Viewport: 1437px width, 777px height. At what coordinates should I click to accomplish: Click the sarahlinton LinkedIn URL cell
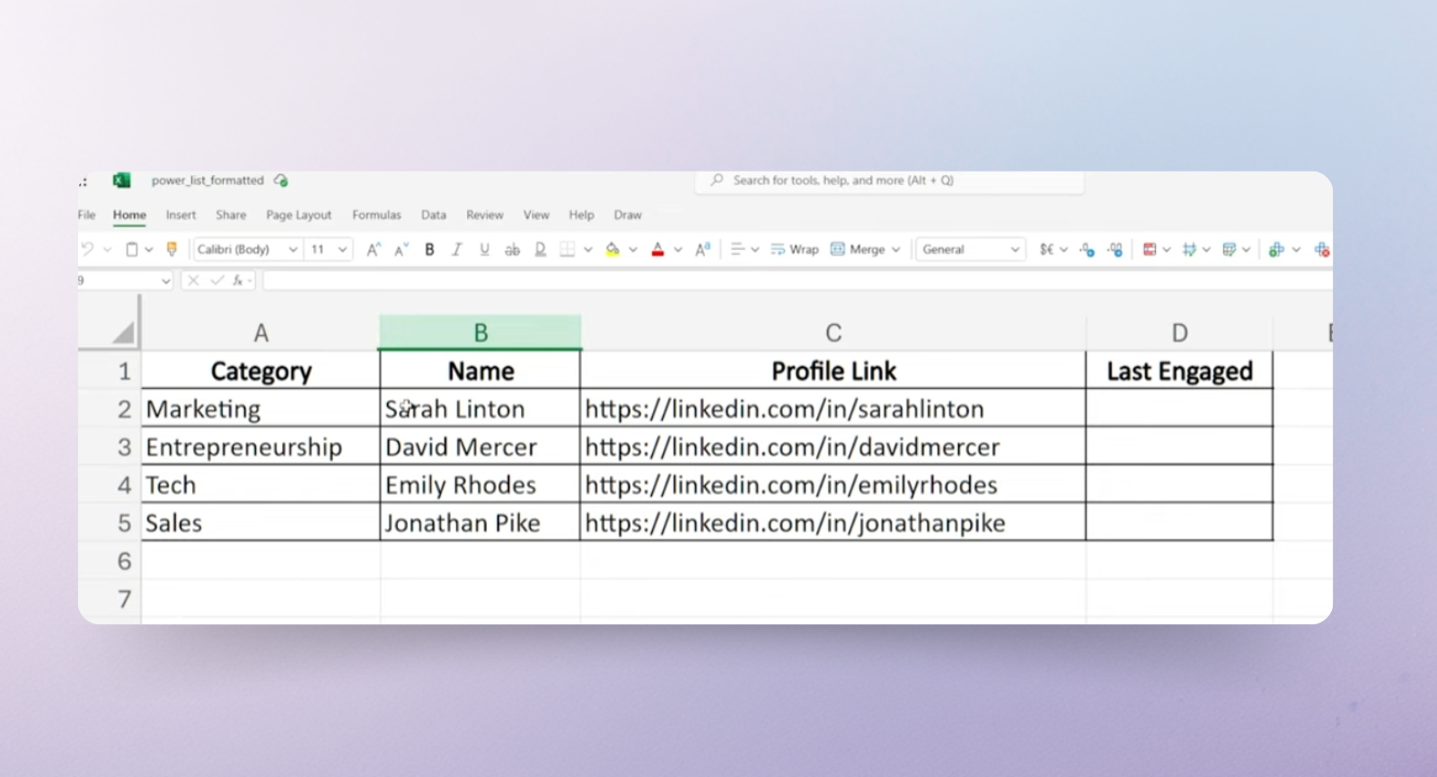833,409
